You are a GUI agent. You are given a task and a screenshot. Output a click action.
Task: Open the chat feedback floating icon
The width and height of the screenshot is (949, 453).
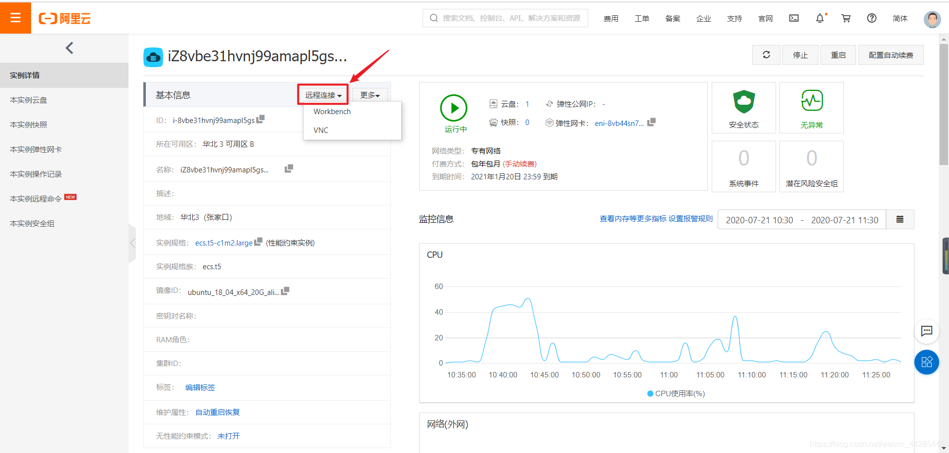[927, 331]
